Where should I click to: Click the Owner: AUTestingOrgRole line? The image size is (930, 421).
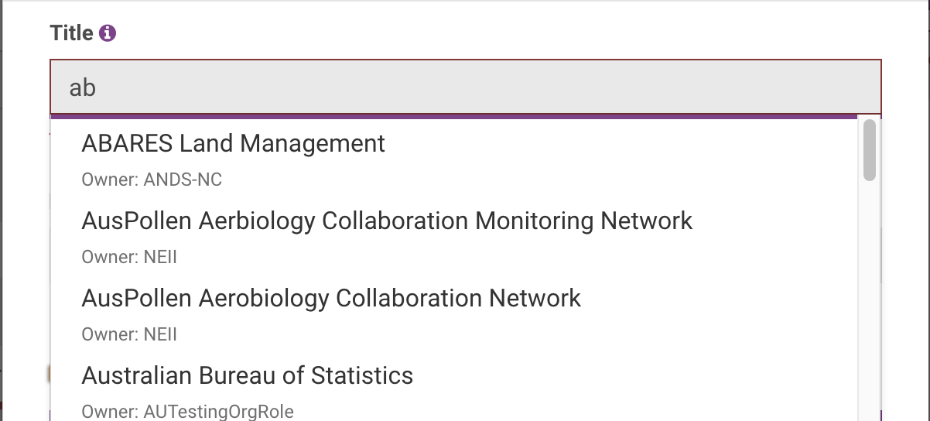[187, 411]
